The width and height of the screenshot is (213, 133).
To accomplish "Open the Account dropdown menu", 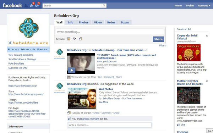I will tap(204, 6).
